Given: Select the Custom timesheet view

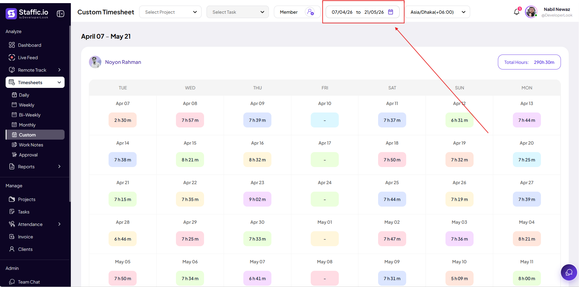Looking at the screenshot, I should point(35,135).
